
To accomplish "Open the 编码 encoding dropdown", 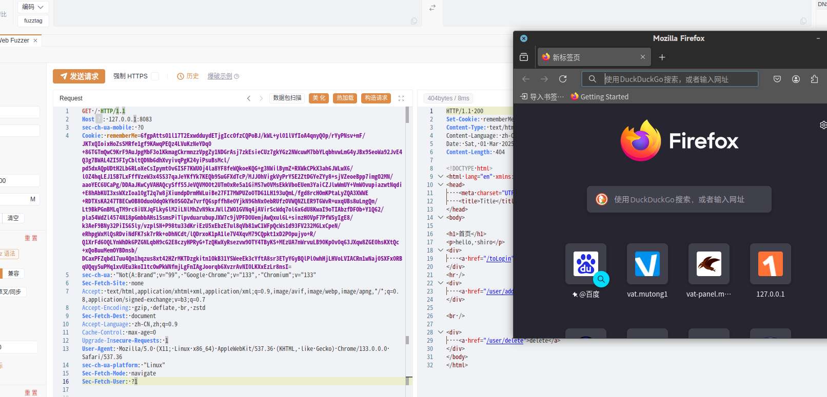I will (33, 7).
